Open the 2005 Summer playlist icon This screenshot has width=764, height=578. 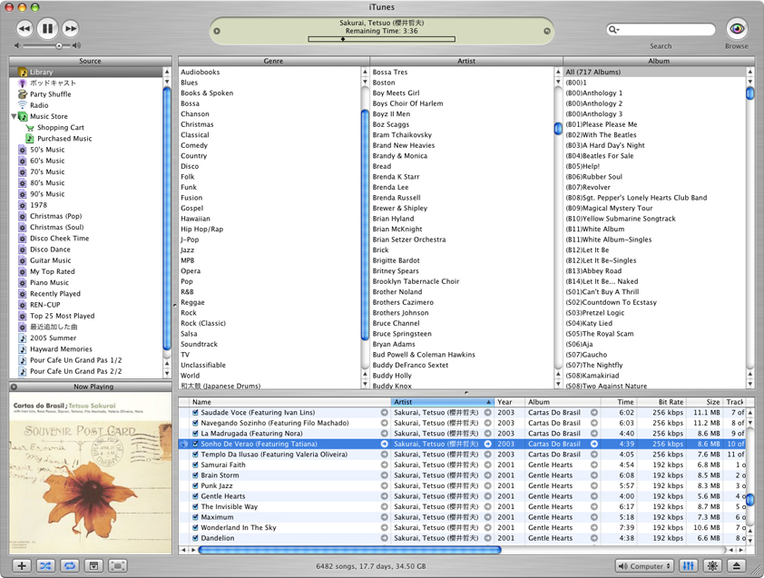coord(23,338)
